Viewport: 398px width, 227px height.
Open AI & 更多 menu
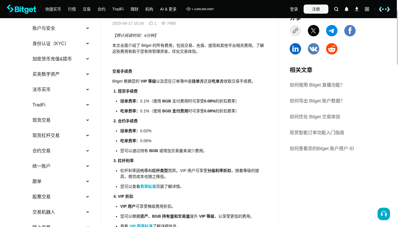click(168, 9)
